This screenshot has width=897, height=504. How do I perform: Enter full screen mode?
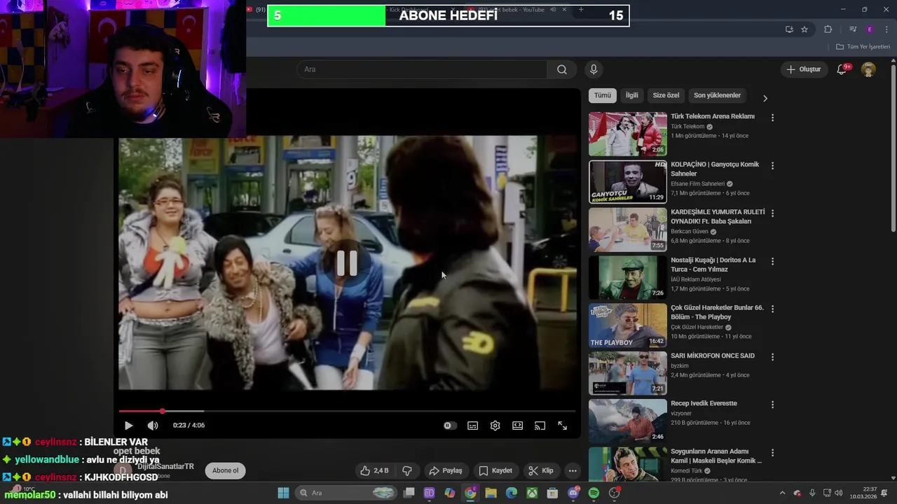click(x=562, y=426)
